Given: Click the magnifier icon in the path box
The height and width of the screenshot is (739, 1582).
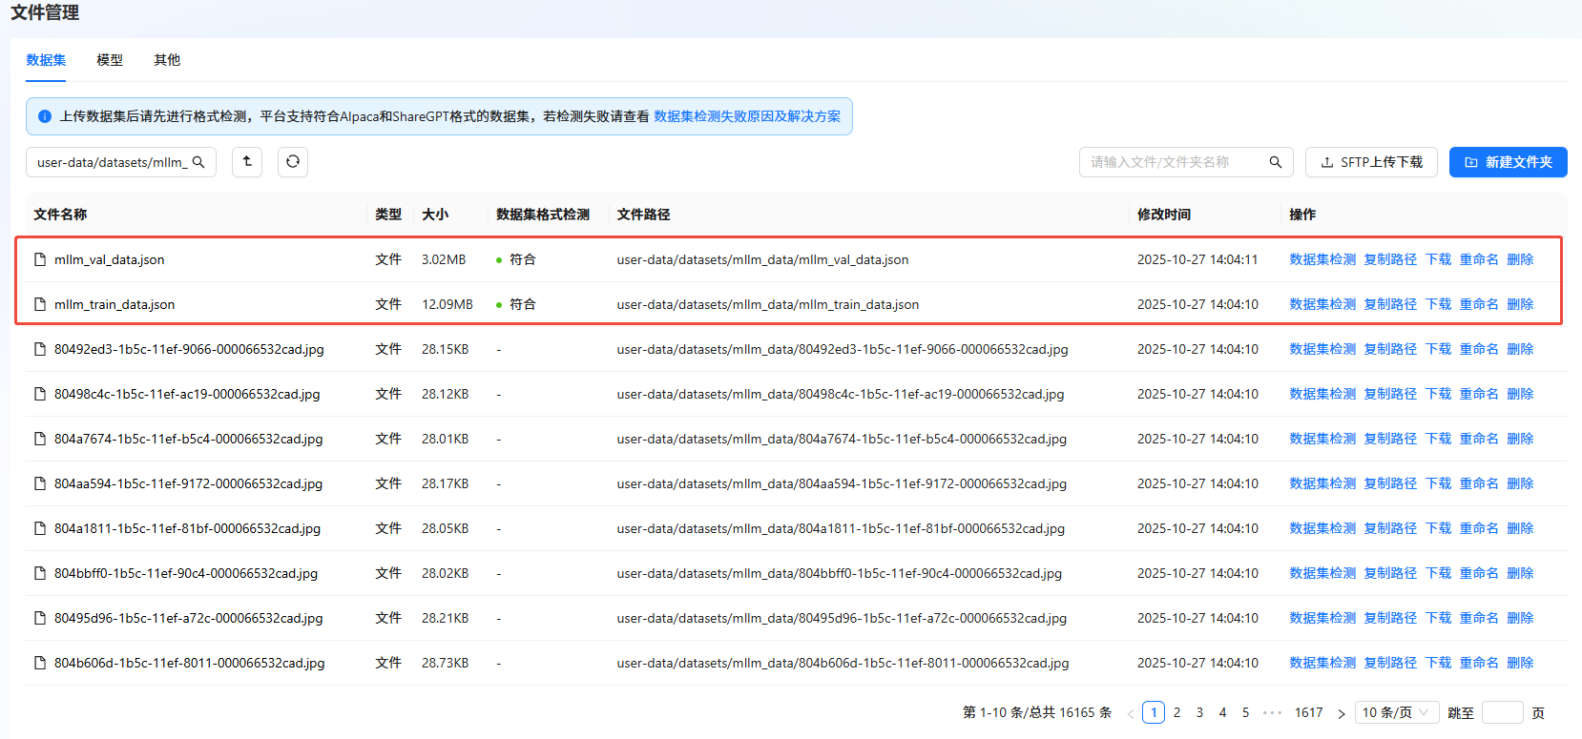Looking at the screenshot, I should pyautogui.click(x=198, y=162).
